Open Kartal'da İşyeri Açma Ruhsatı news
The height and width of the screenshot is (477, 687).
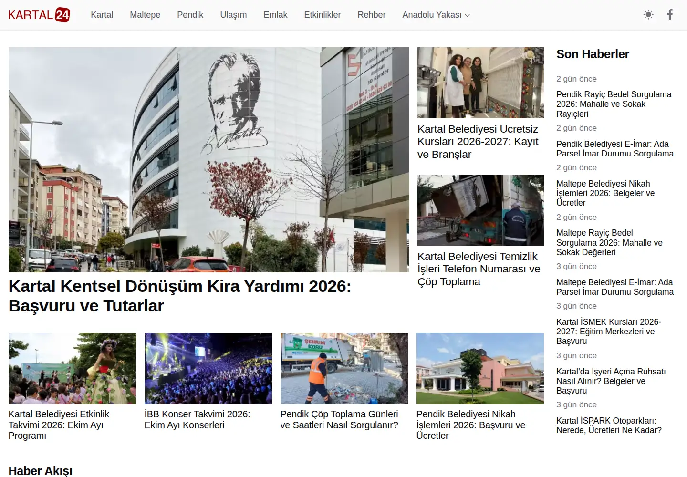[x=611, y=381]
